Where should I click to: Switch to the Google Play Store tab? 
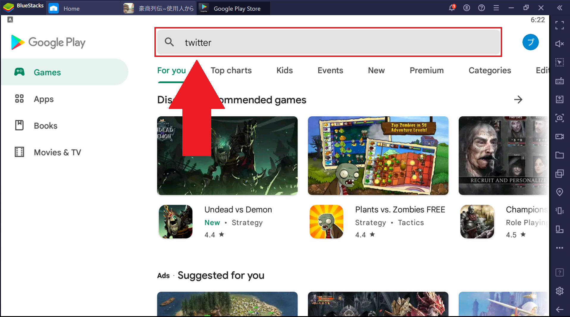[x=234, y=8]
